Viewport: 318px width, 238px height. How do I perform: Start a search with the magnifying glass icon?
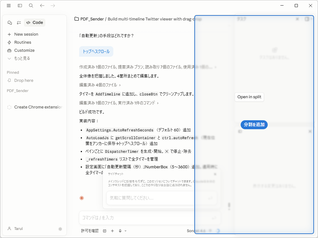click(31, 6)
